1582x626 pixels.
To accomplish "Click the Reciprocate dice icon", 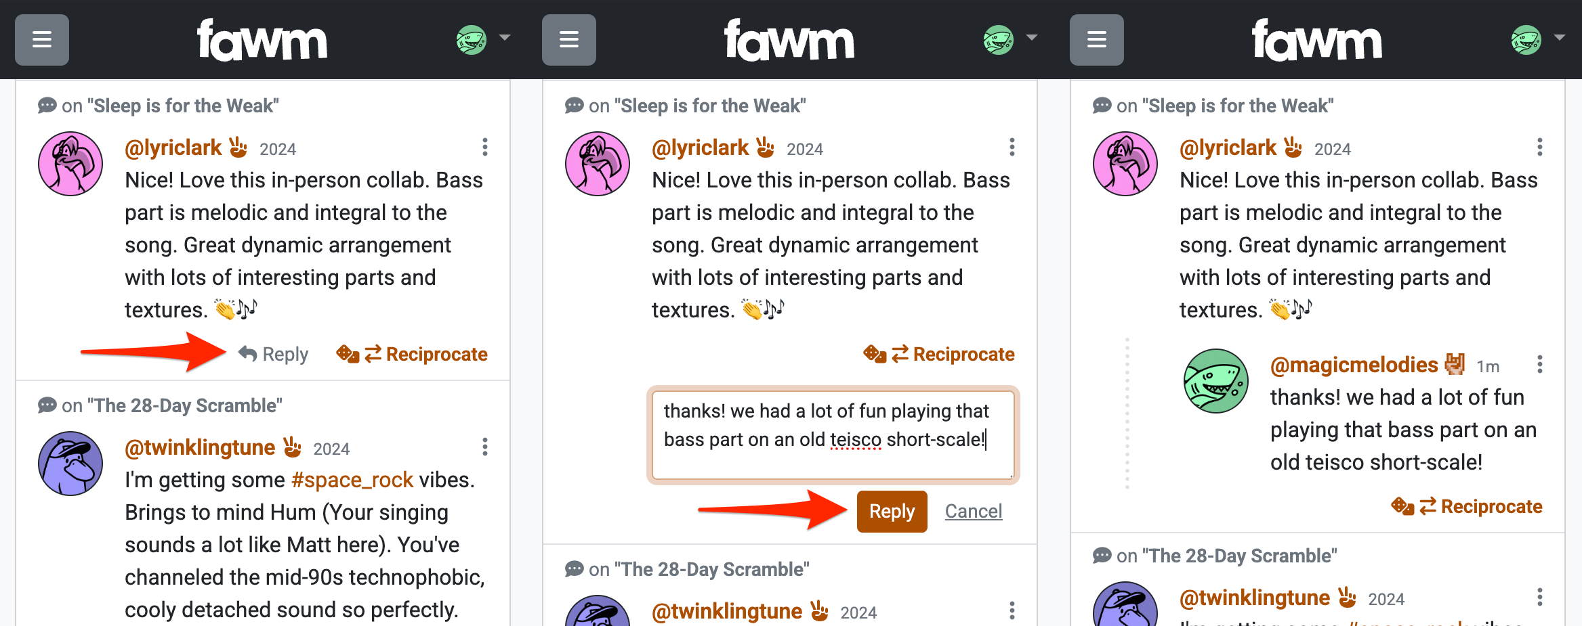I will pyautogui.click(x=348, y=354).
